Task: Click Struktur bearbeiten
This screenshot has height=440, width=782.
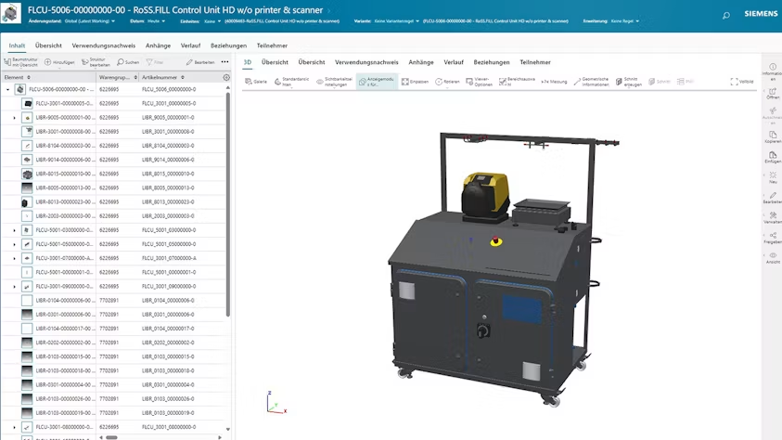Action: (96, 62)
